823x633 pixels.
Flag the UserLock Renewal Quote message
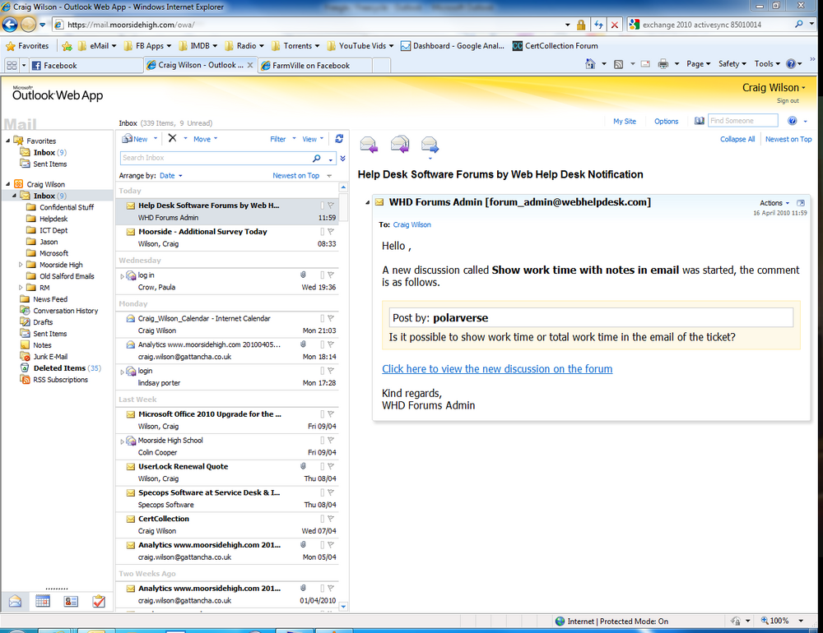click(x=331, y=466)
